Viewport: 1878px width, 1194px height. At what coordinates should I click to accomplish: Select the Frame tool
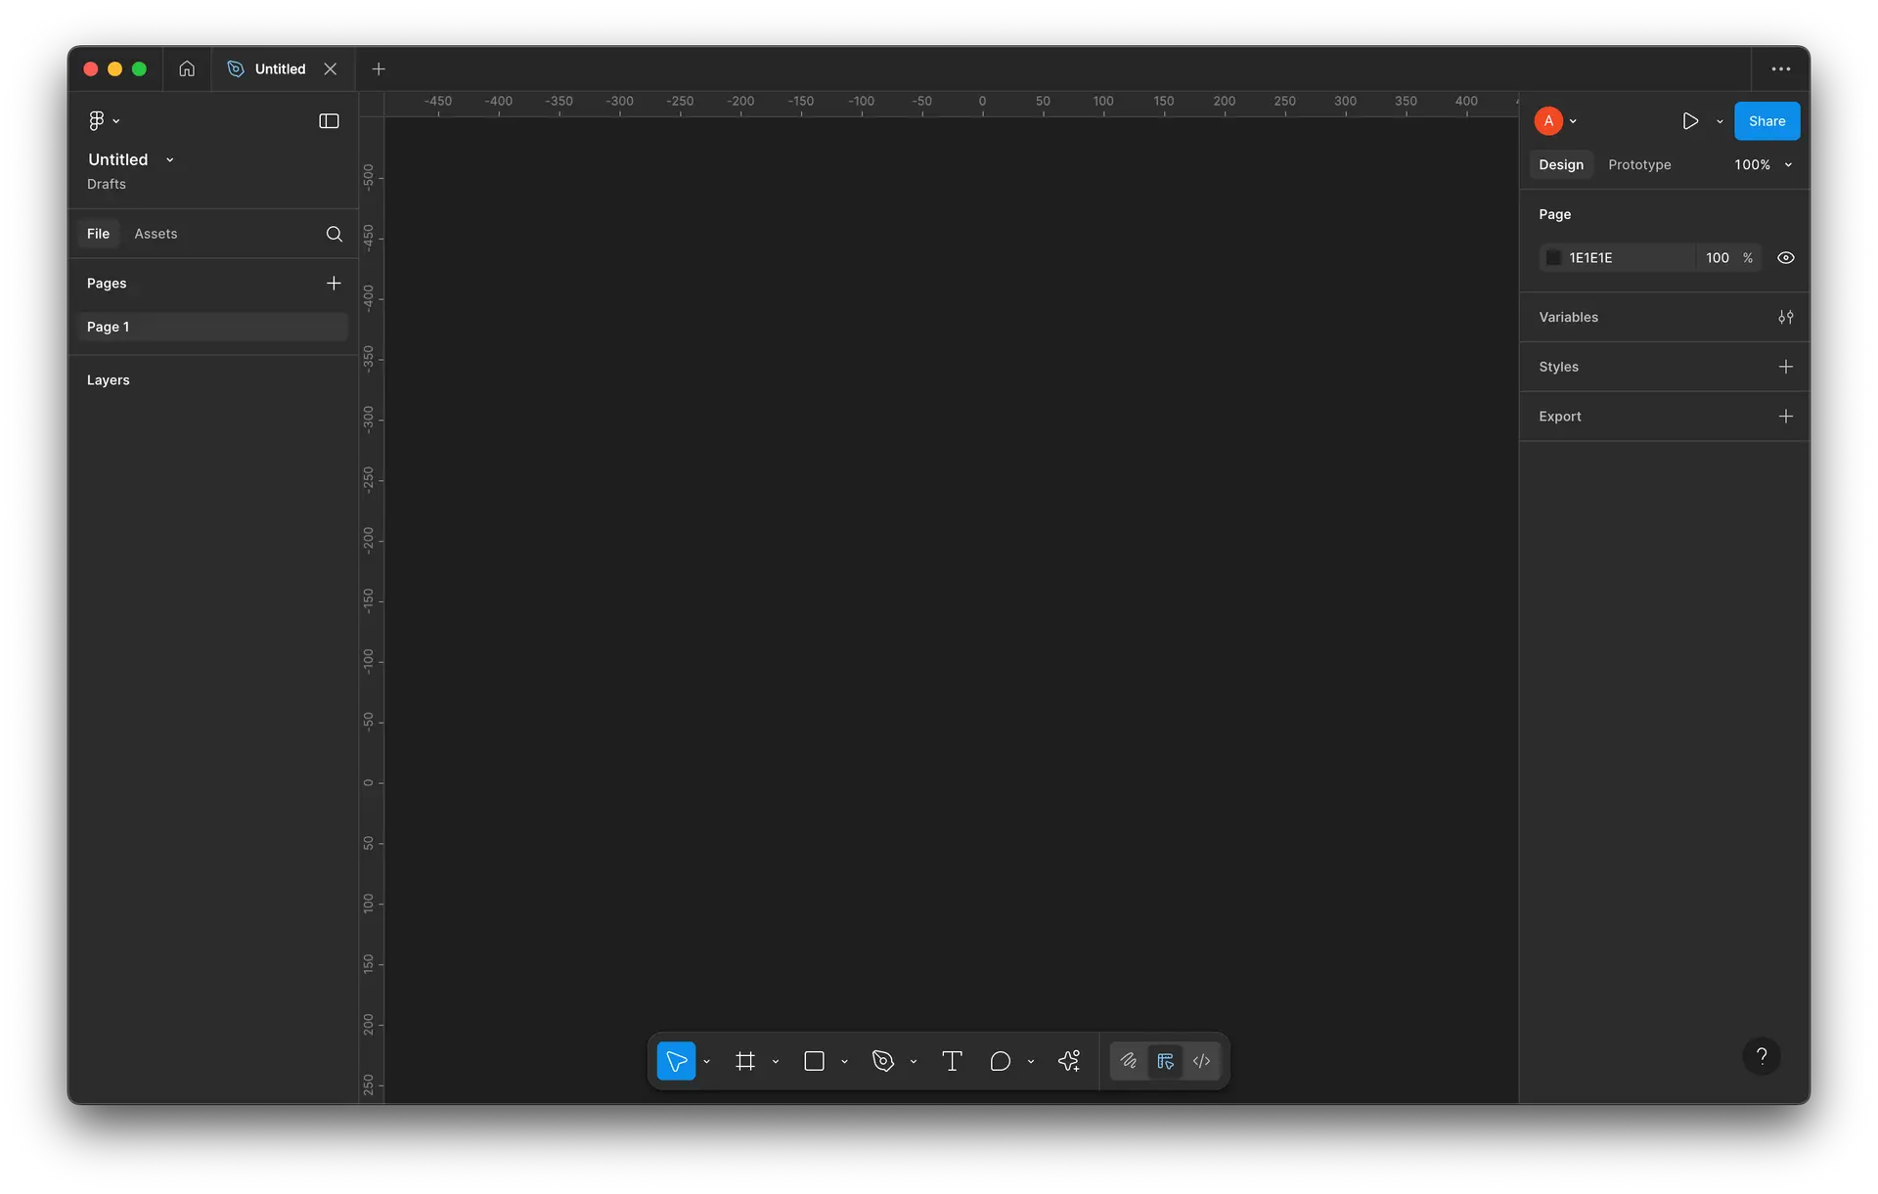tap(745, 1061)
